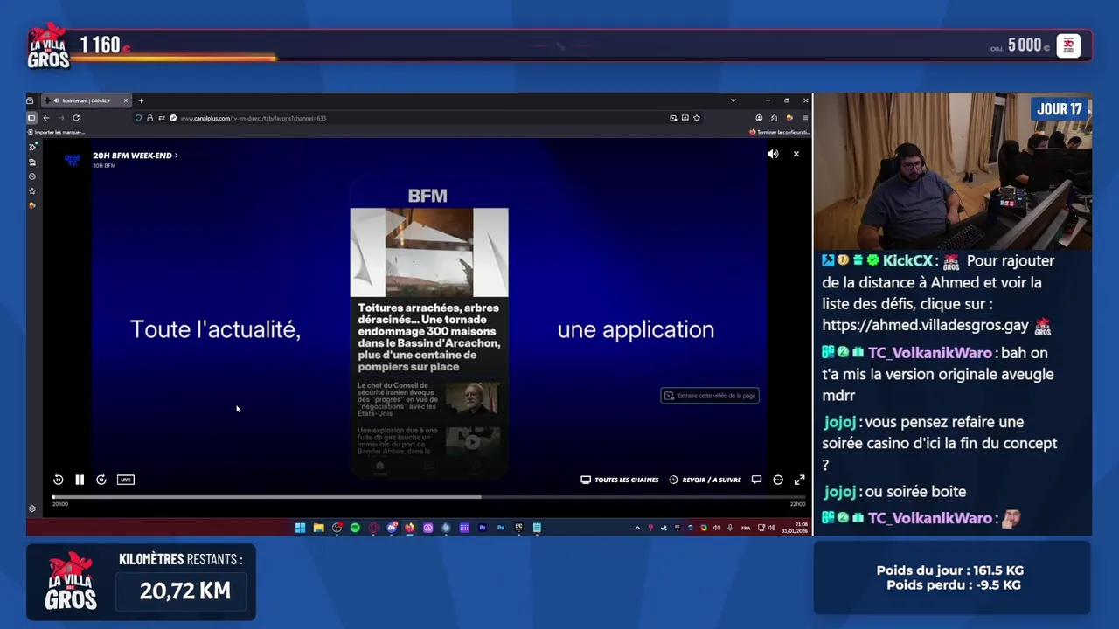Click Terminer la configuration toolbar item
The width and height of the screenshot is (1119, 629).
tap(779, 132)
